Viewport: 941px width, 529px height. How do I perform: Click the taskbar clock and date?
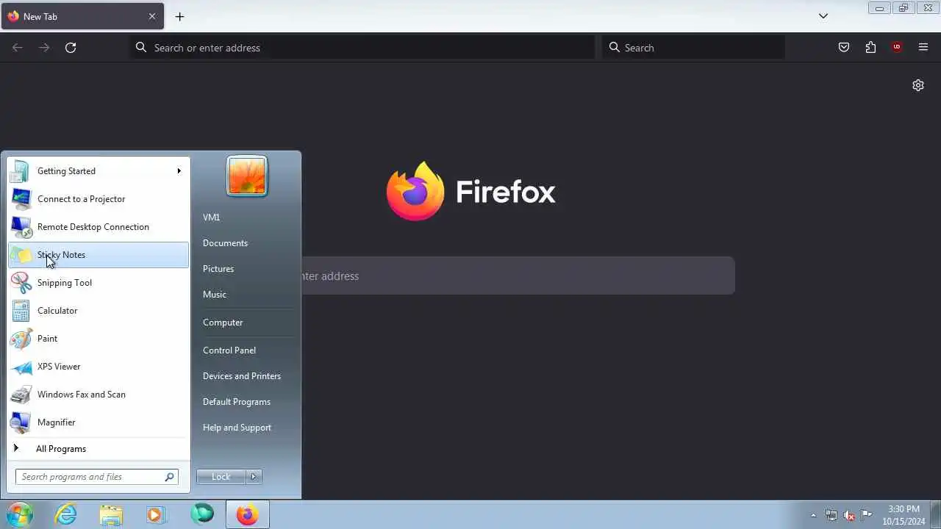[x=904, y=515]
